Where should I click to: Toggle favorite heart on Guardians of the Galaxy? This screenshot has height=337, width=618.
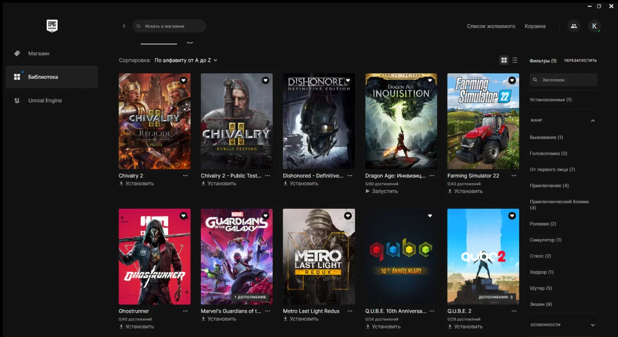pos(265,216)
